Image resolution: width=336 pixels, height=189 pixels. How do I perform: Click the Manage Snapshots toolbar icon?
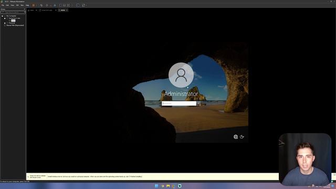(55, 5)
